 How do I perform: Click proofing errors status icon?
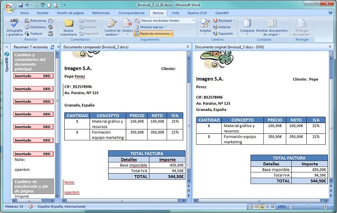click(31, 207)
